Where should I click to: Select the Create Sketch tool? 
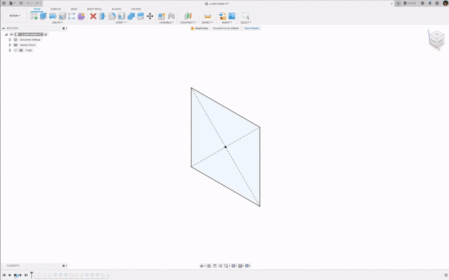click(x=34, y=16)
